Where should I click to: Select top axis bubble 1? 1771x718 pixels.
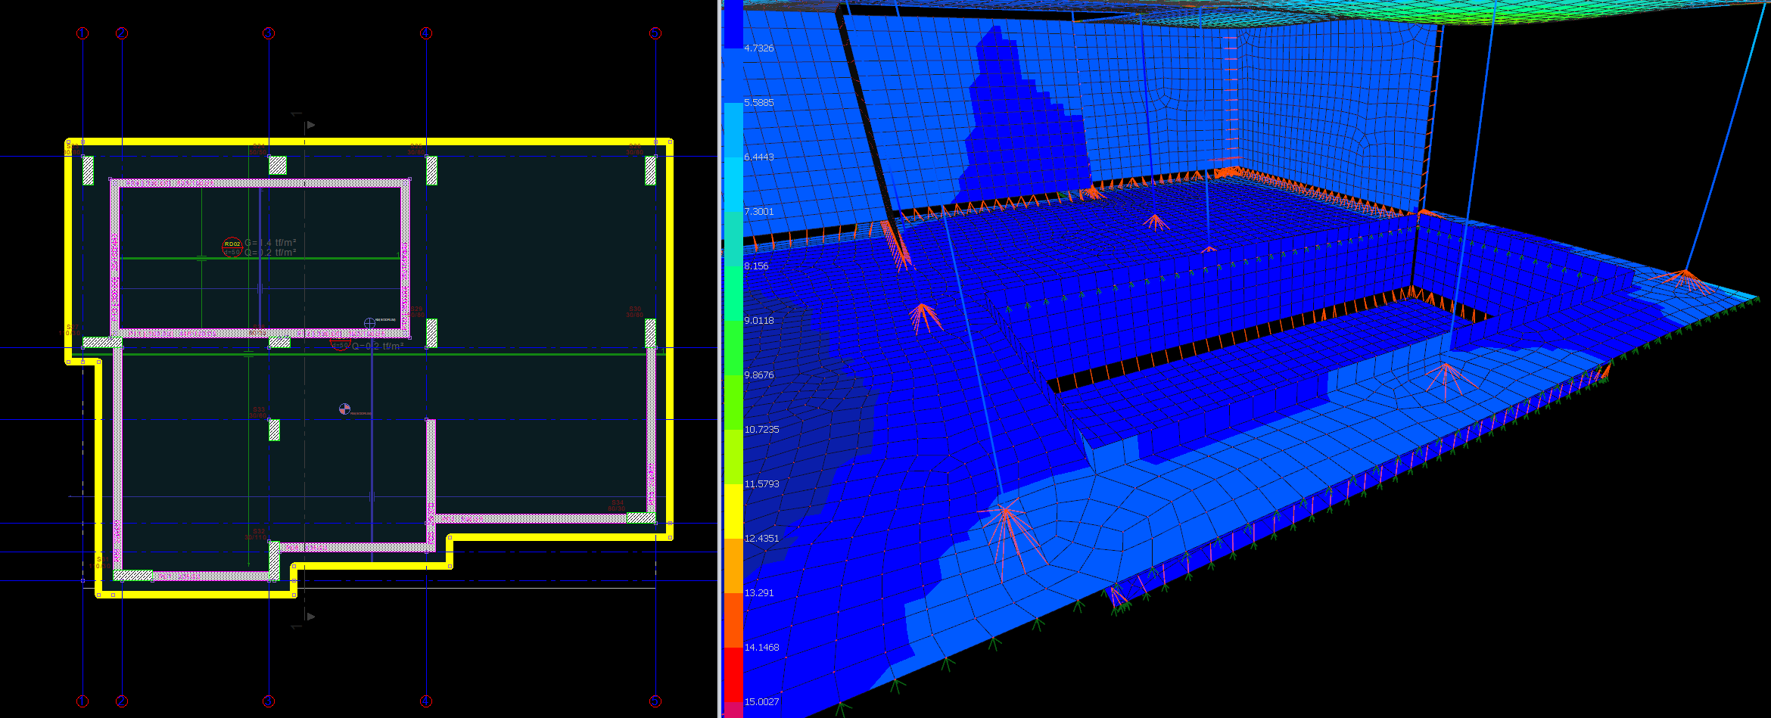82,33
